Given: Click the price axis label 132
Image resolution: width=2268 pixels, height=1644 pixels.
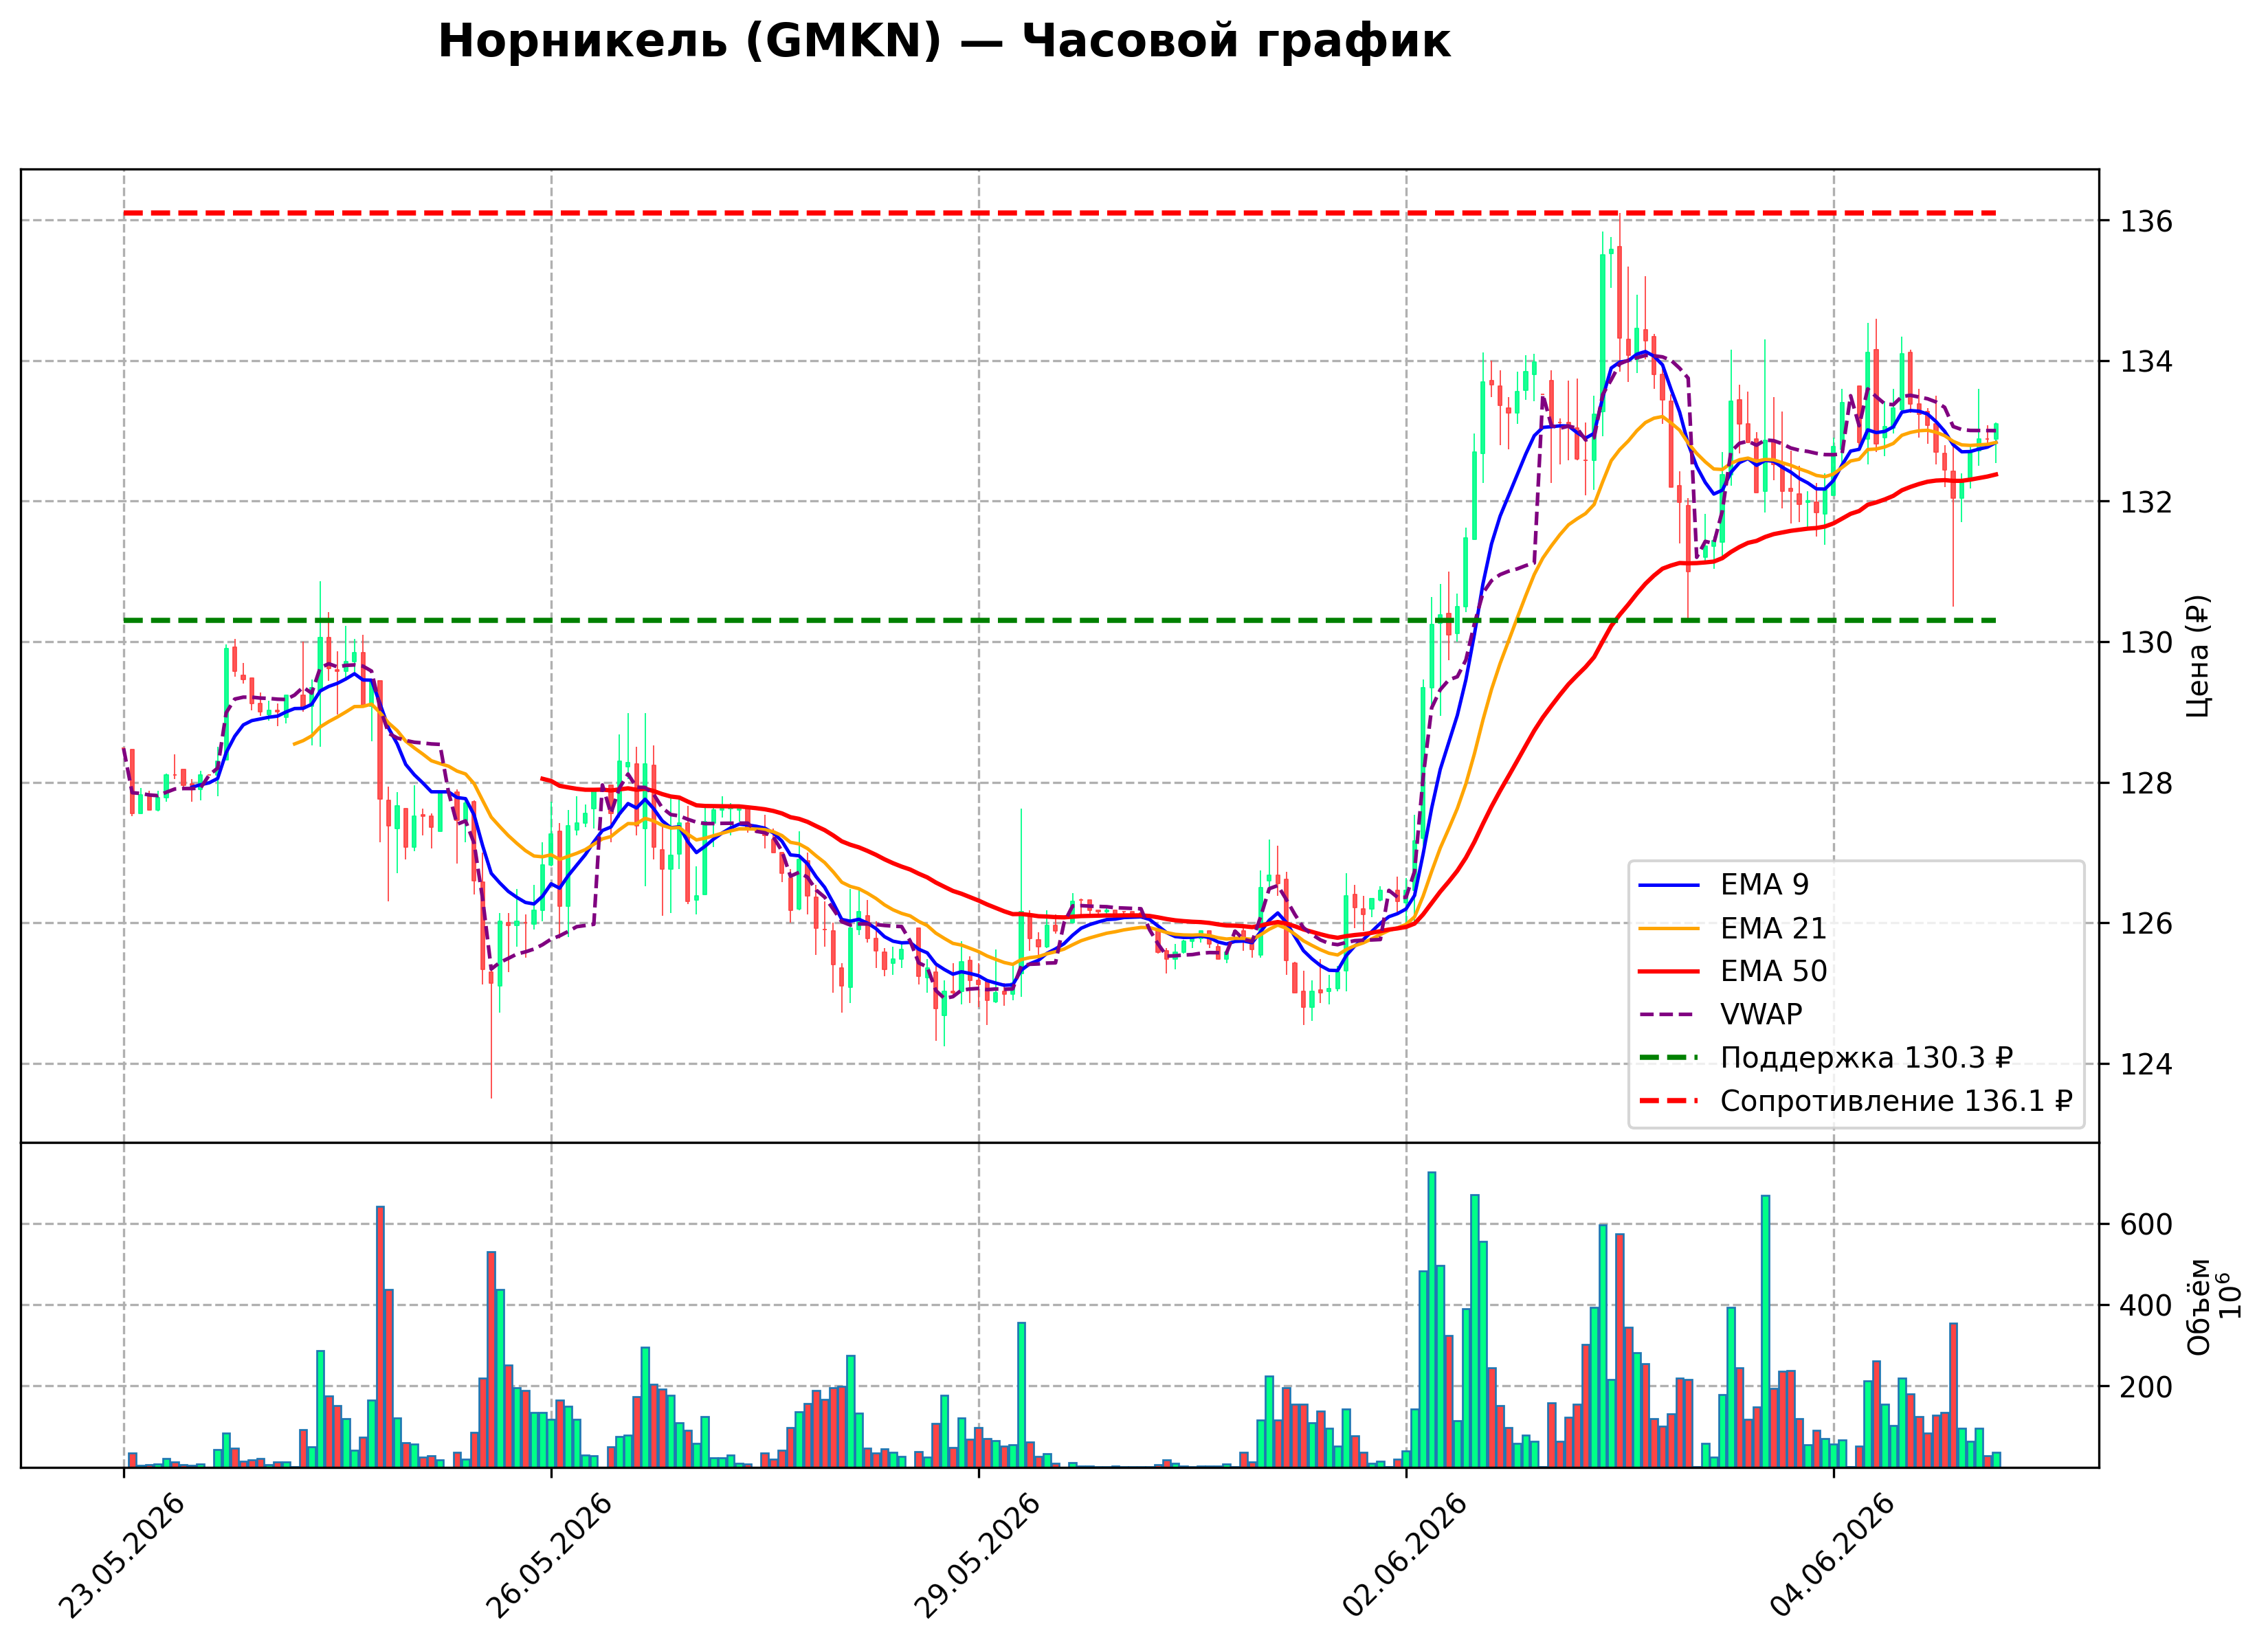Looking at the screenshot, I should point(2147,502).
